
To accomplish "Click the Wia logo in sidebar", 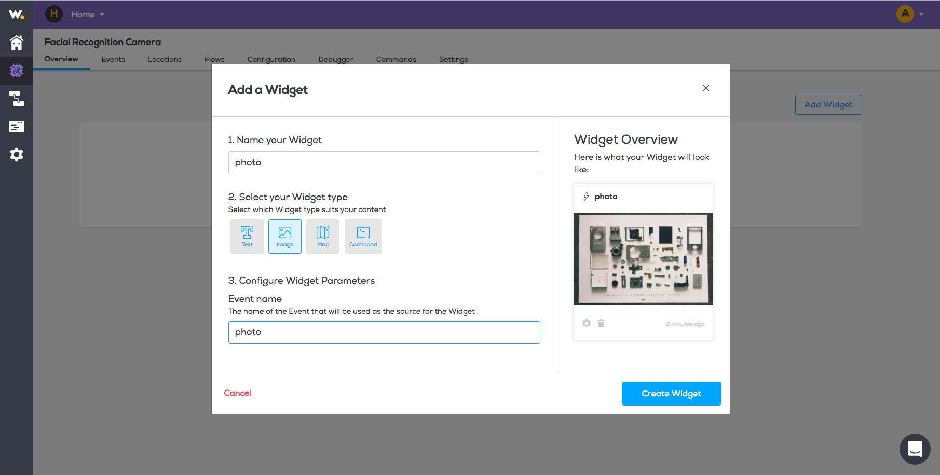I will [17, 15].
